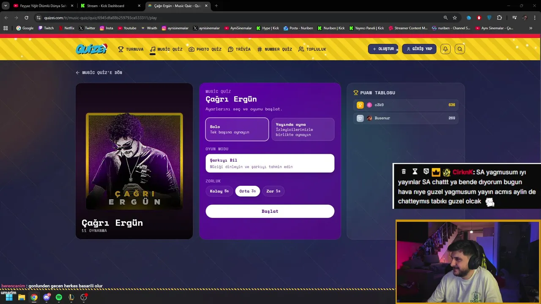This screenshot has height=304, width=541.
Task: Open the Netflix bookmark
Action: coord(66,28)
